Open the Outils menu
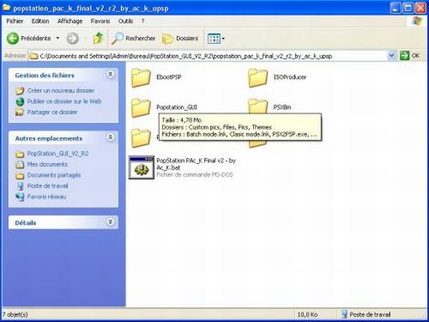 (x=125, y=21)
